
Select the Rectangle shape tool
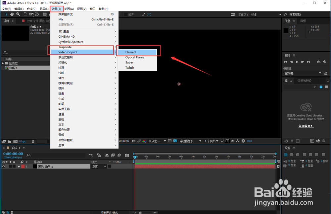coord(45,14)
